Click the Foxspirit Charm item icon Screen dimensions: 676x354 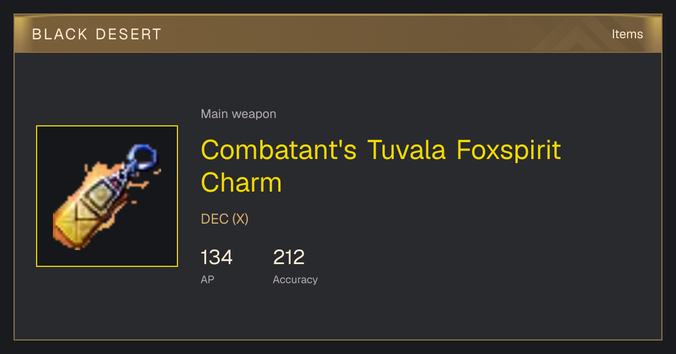[x=107, y=196]
